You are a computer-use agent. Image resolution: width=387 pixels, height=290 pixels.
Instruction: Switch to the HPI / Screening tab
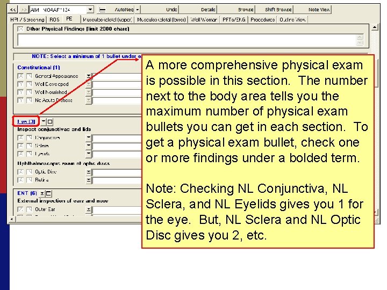click(x=27, y=19)
